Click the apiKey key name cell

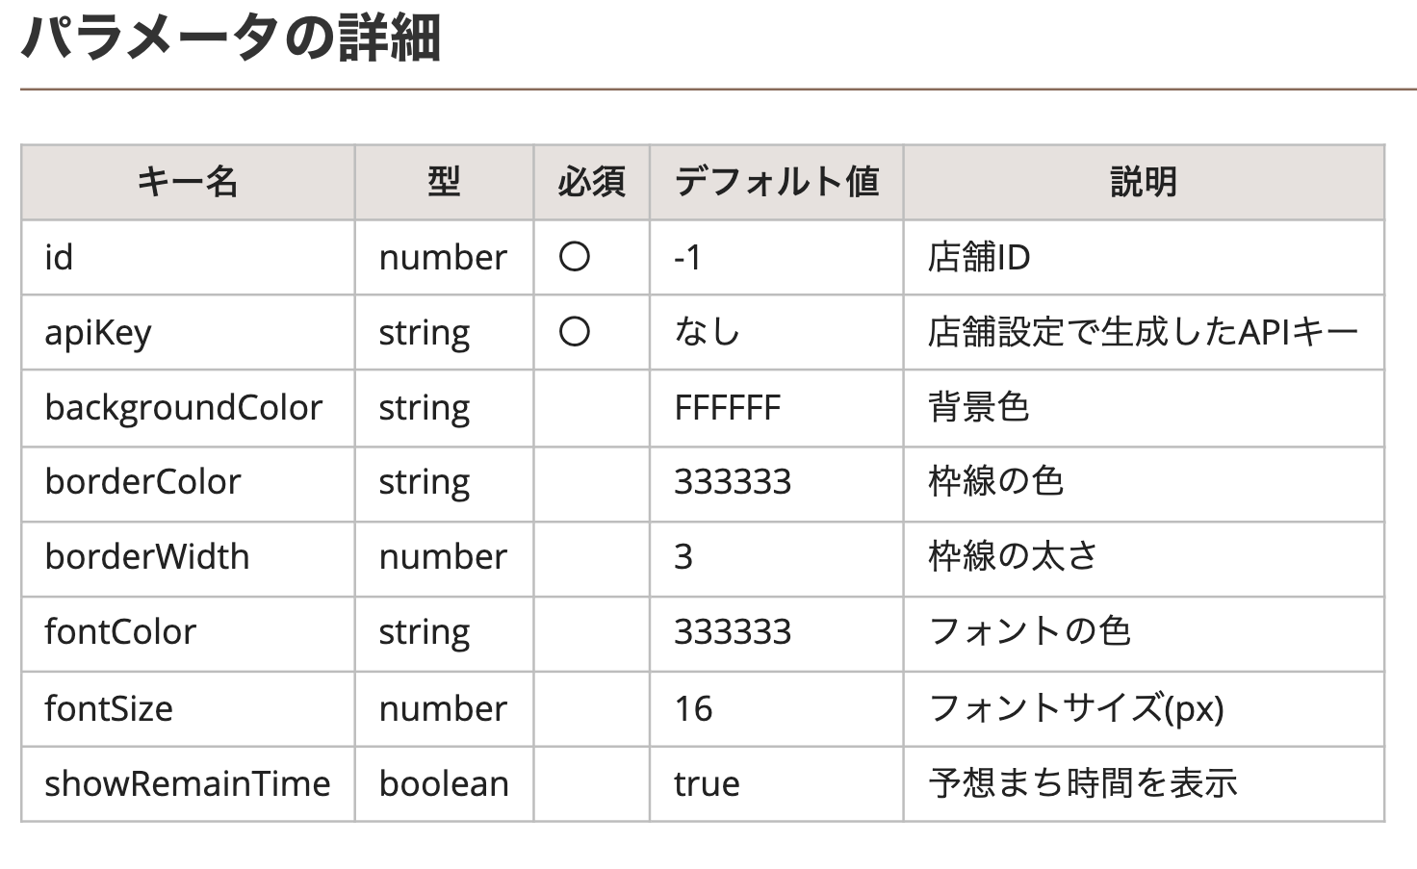point(98,333)
